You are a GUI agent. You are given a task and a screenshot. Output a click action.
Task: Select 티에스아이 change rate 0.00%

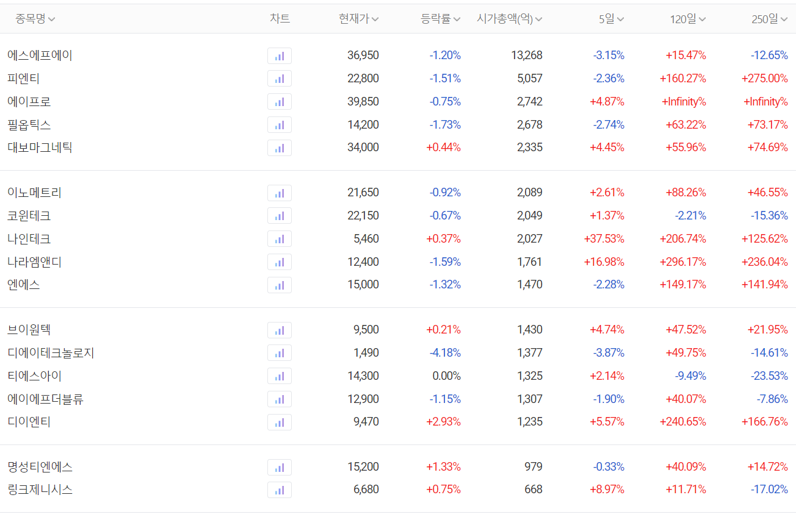(x=447, y=376)
